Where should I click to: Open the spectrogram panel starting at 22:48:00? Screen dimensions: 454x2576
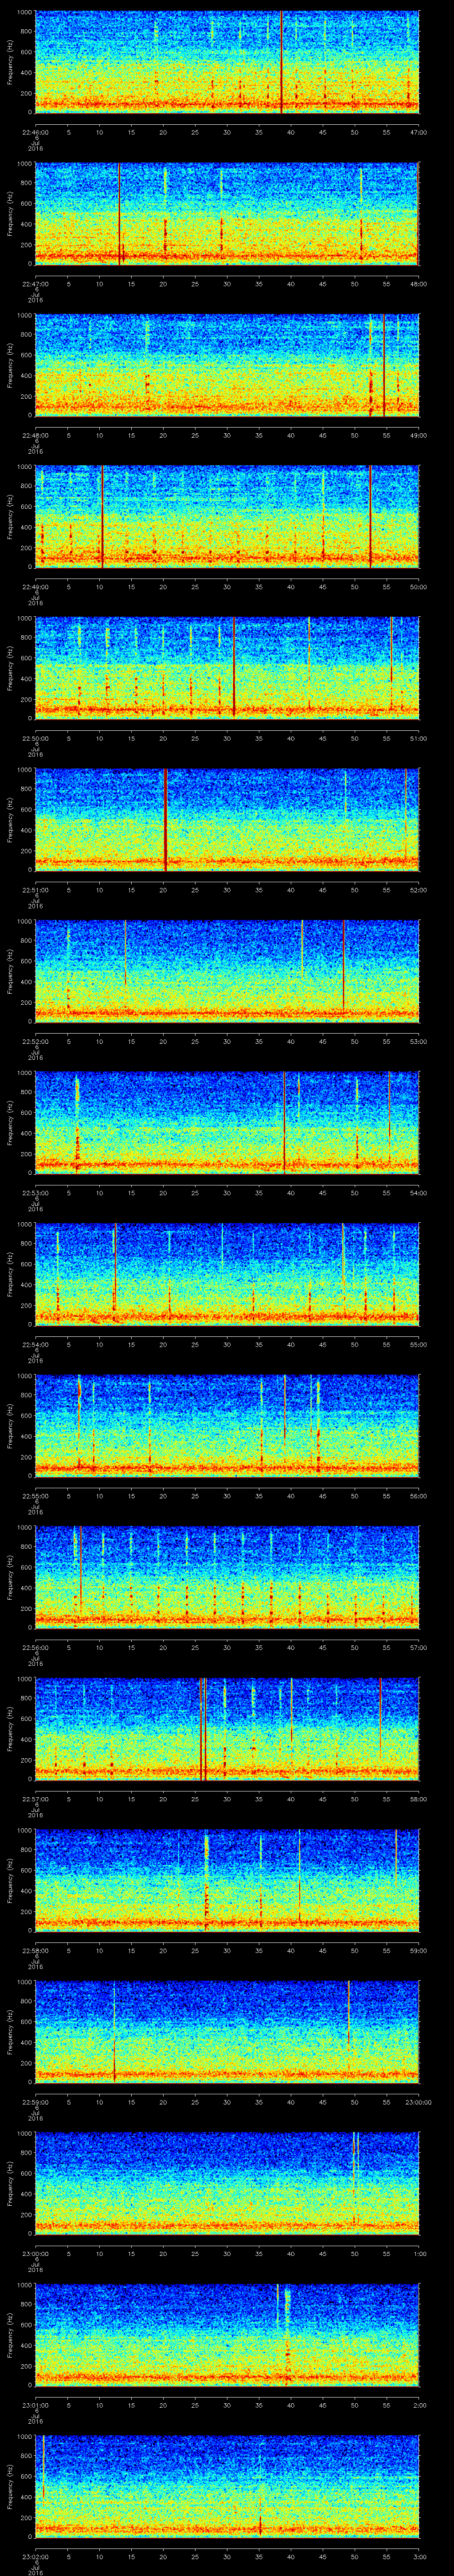coord(227,365)
